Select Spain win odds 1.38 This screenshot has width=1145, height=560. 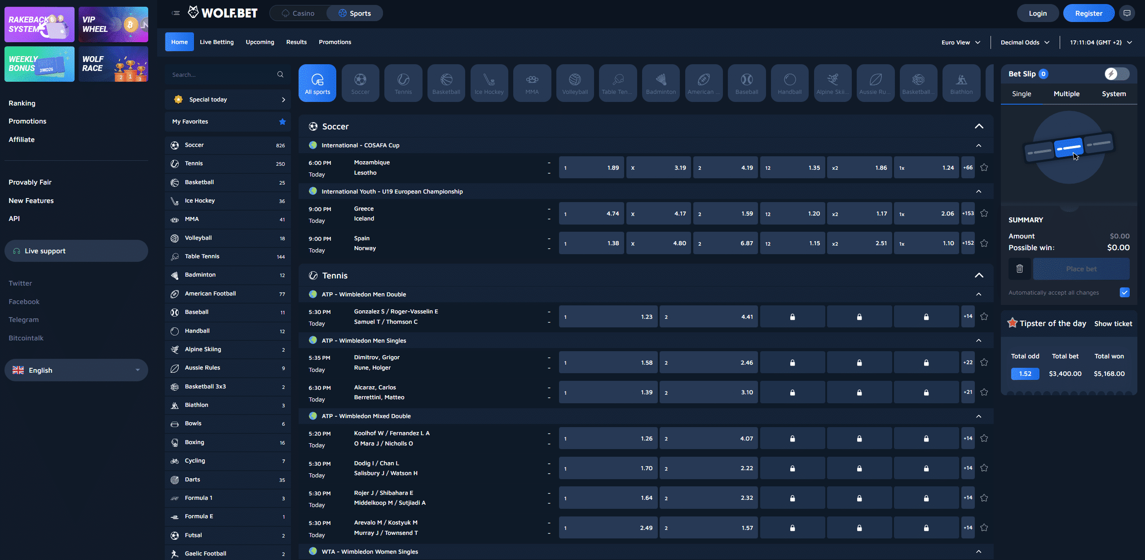coord(591,243)
